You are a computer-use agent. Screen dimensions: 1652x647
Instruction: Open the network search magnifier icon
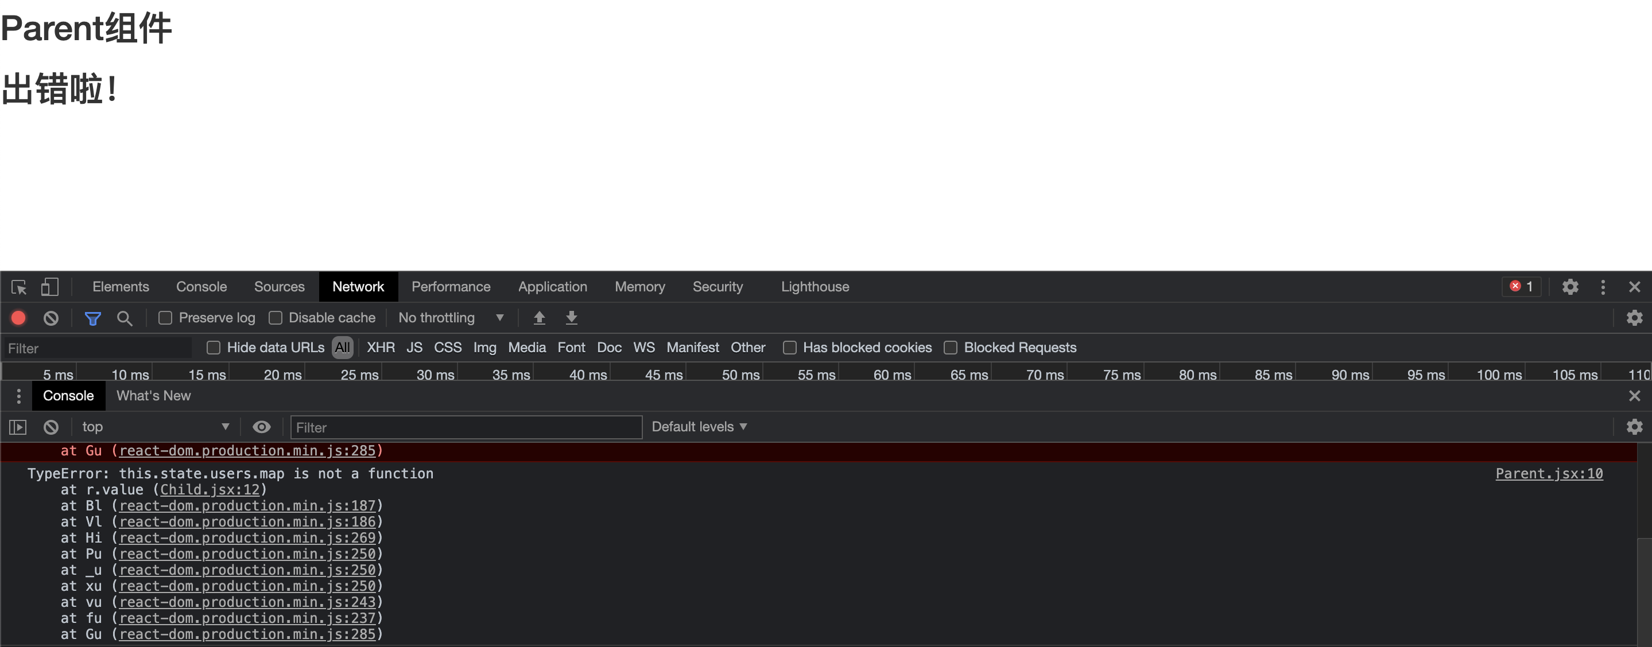click(x=125, y=318)
